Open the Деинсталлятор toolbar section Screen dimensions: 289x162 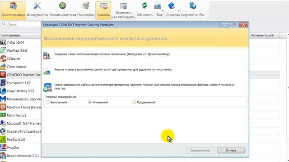pos(13,10)
